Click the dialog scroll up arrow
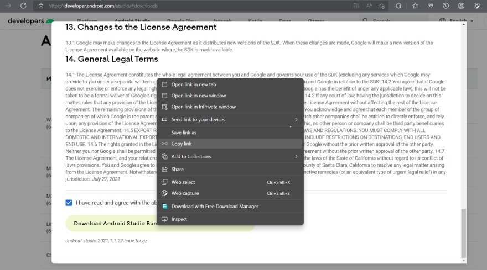The image size is (487, 270). click(464, 24)
